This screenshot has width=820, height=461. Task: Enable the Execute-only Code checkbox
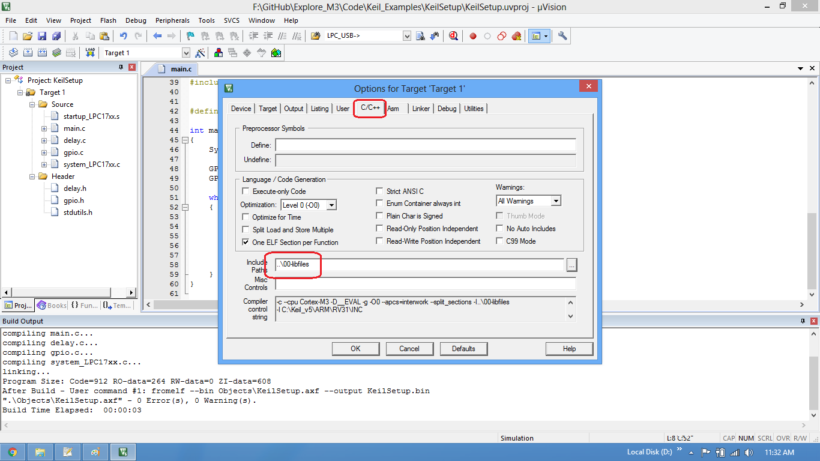pos(246,191)
